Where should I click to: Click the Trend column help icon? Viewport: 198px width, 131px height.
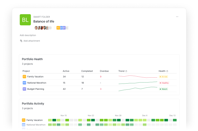126,71
